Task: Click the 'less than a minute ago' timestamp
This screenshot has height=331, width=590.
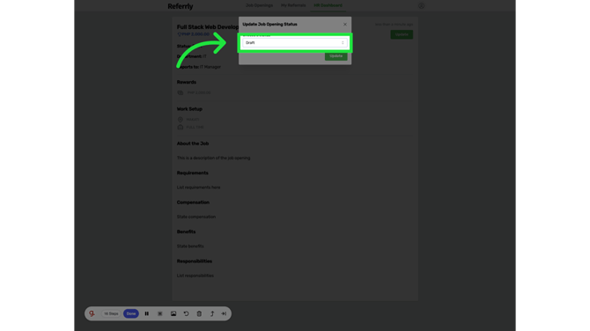Action: (394, 25)
